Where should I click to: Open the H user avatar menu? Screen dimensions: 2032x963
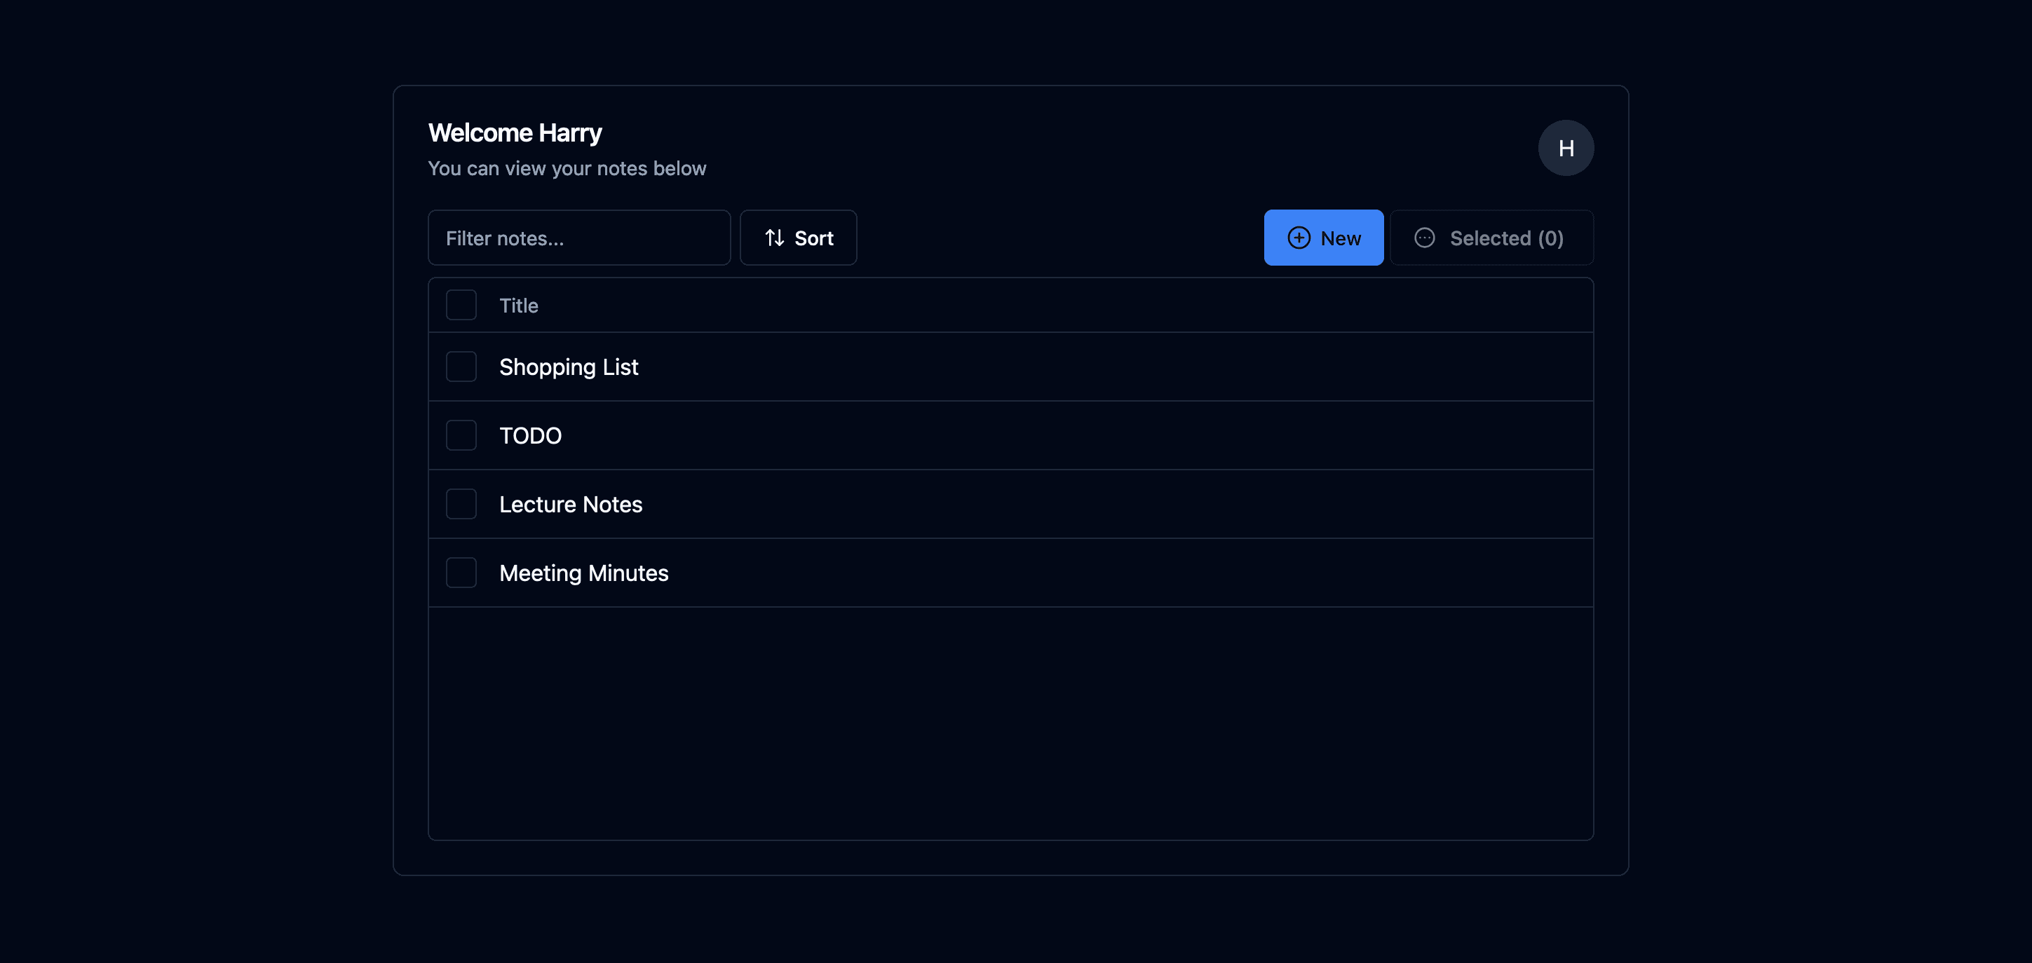(x=1566, y=147)
